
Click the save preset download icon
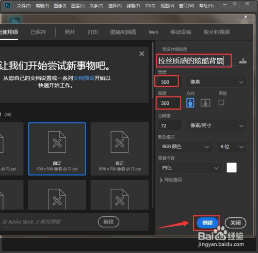[243, 61]
